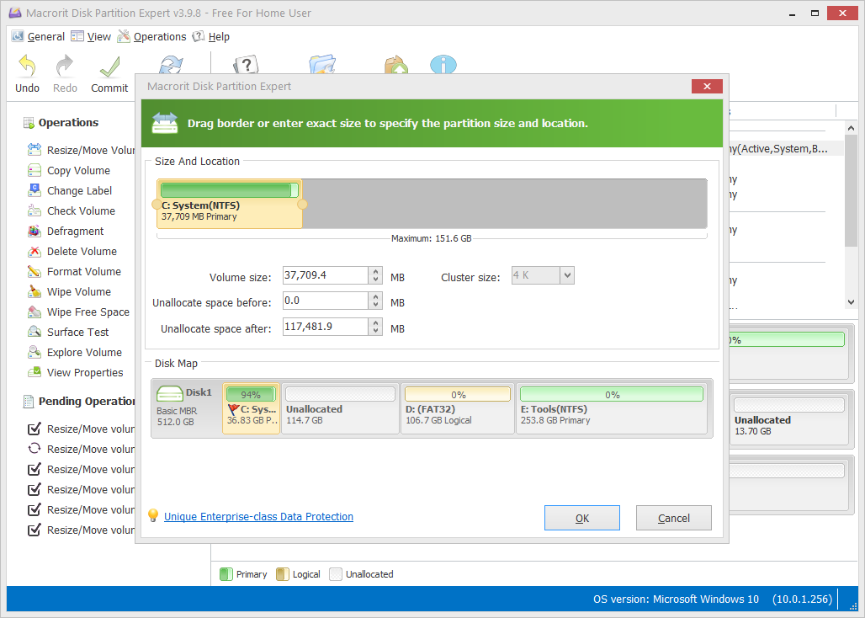Click the scroll up arrow in the main window list
The image size is (865, 618).
[851, 128]
